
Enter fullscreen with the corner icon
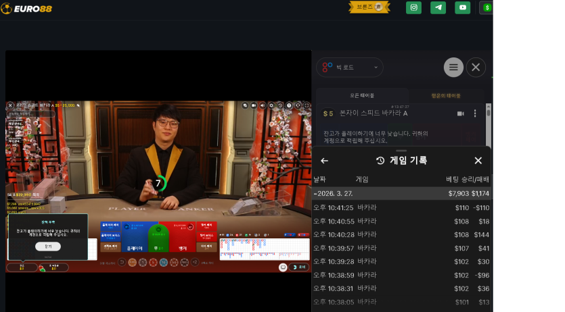(x=307, y=105)
